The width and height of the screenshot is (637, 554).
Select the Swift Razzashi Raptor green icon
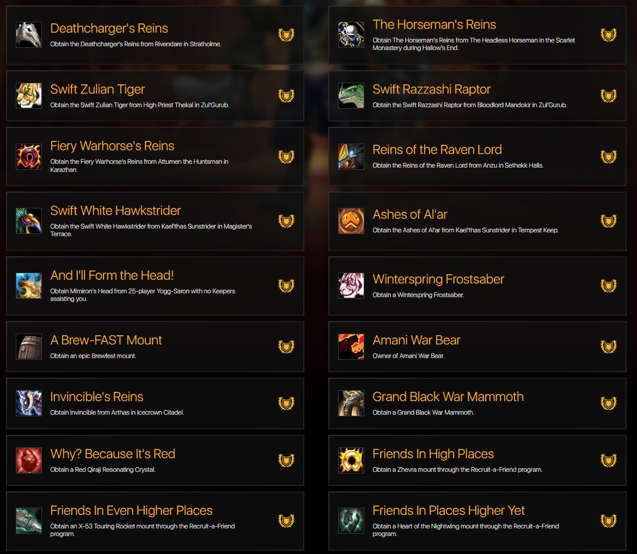(x=351, y=96)
